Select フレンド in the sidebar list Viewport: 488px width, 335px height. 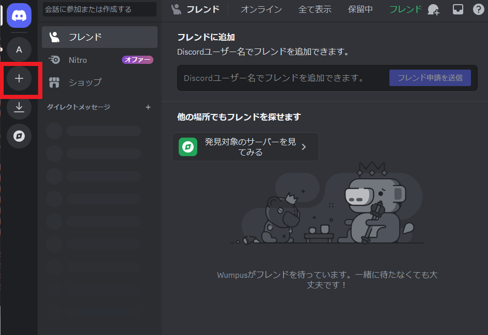tap(100, 37)
